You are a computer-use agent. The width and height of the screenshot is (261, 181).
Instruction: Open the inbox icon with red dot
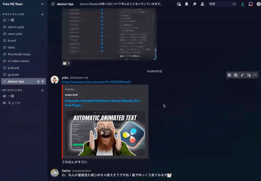pos(251,4)
